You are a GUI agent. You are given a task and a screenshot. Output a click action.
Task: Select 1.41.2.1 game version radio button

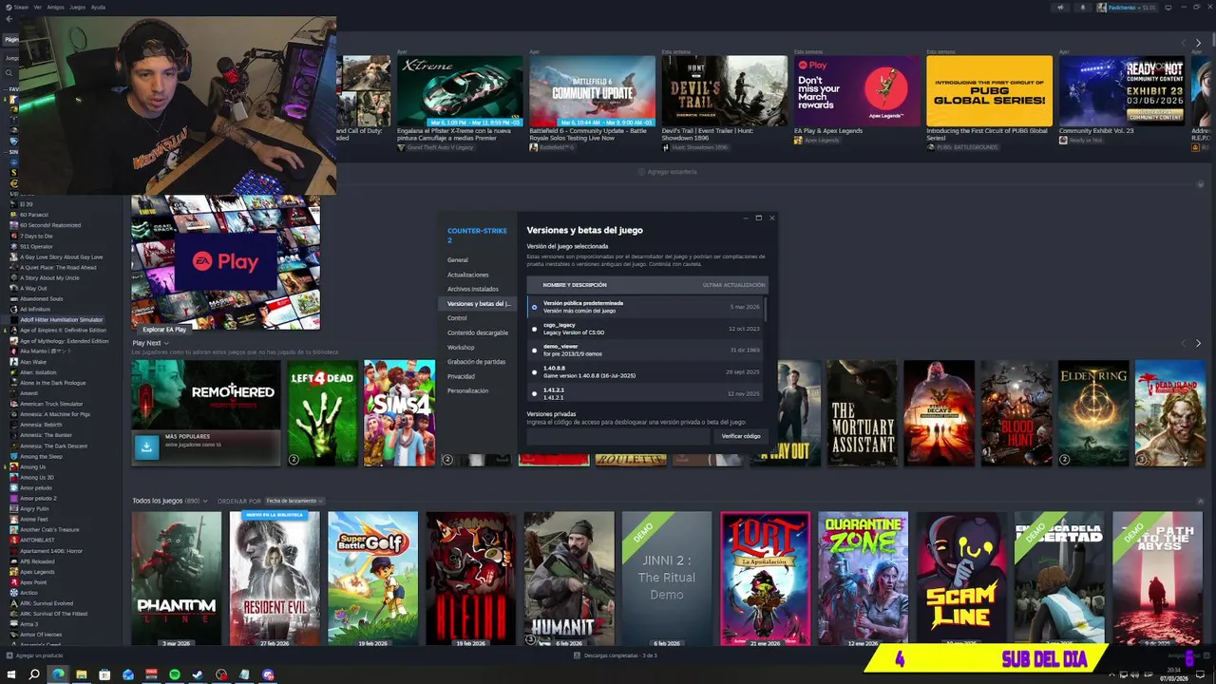[534, 393]
